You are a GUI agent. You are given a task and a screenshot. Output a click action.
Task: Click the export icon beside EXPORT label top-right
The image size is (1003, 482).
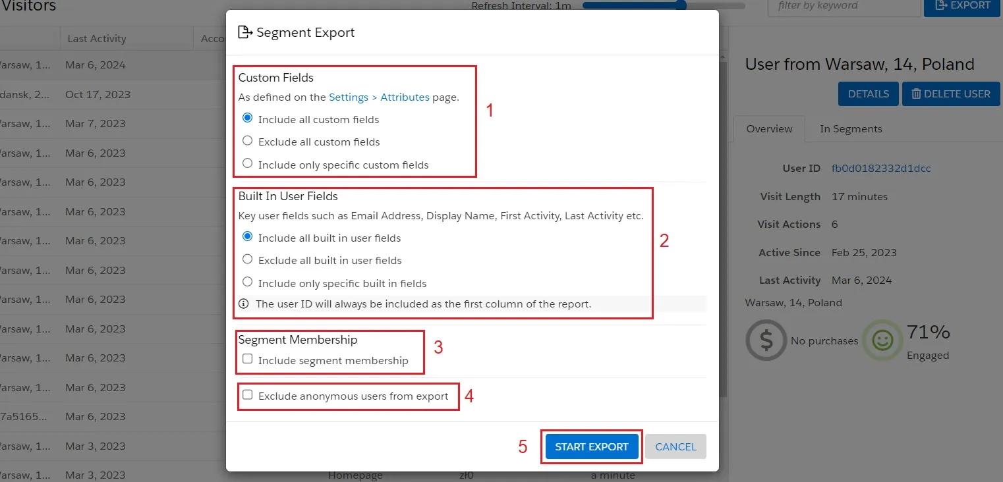click(x=941, y=6)
